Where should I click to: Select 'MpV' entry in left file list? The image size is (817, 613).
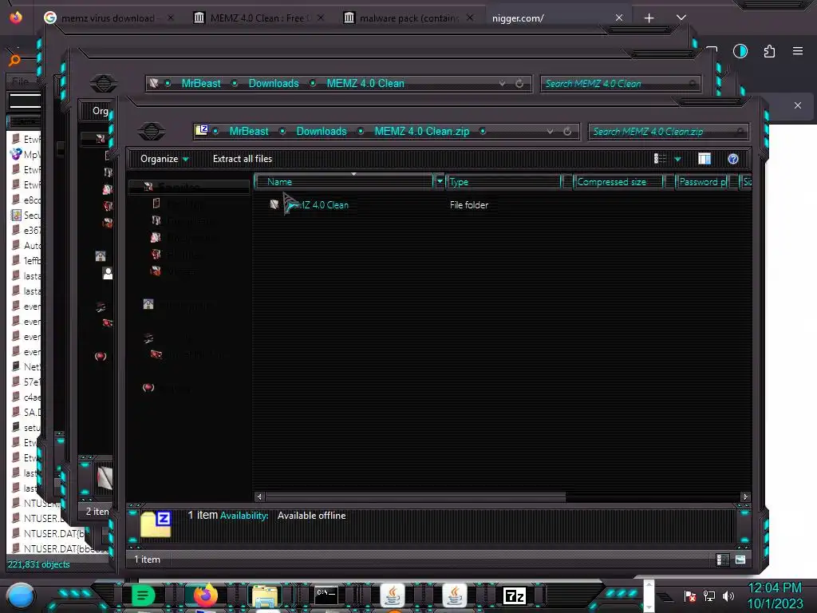tap(26, 155)
